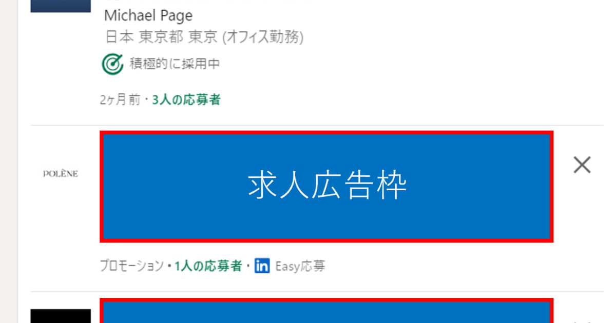Click the 積極的に採用中 label
The width and height of the screenshot is (616, 323).
point(175,65)
